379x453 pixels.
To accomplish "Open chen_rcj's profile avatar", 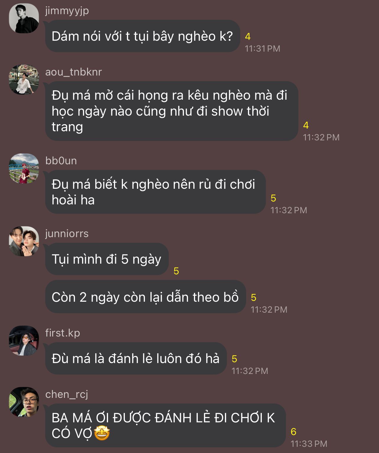I will point(24,402).
